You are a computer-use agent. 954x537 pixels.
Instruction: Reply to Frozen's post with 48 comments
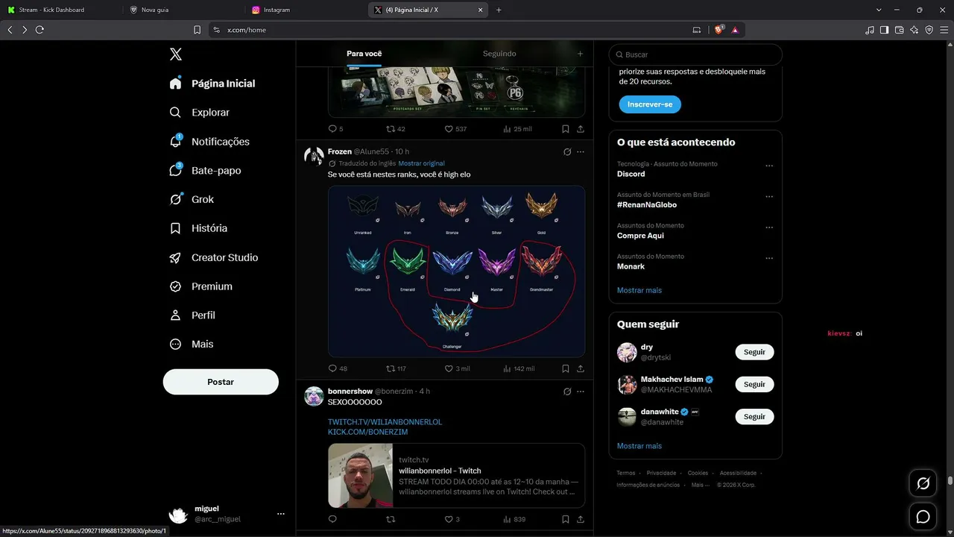338,368
